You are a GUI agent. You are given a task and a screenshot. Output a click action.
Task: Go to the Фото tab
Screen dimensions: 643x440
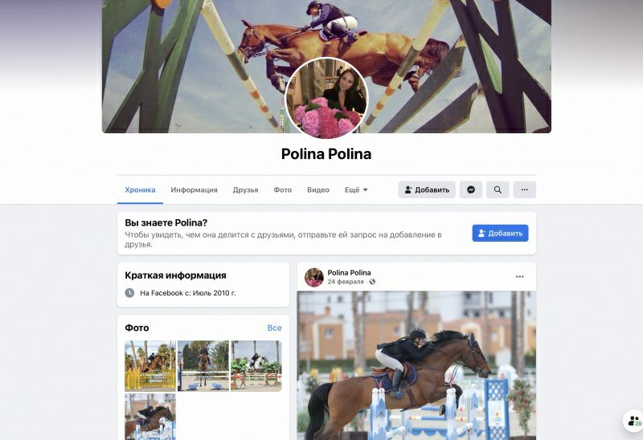tap(283, 189)
